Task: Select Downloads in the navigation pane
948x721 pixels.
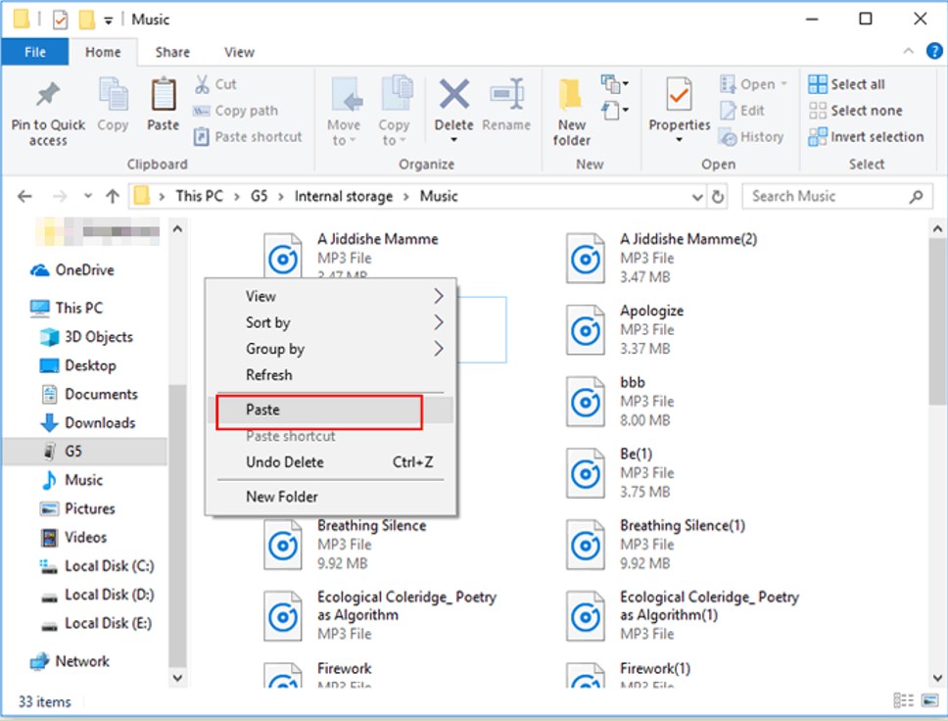Action: [100, 422]
